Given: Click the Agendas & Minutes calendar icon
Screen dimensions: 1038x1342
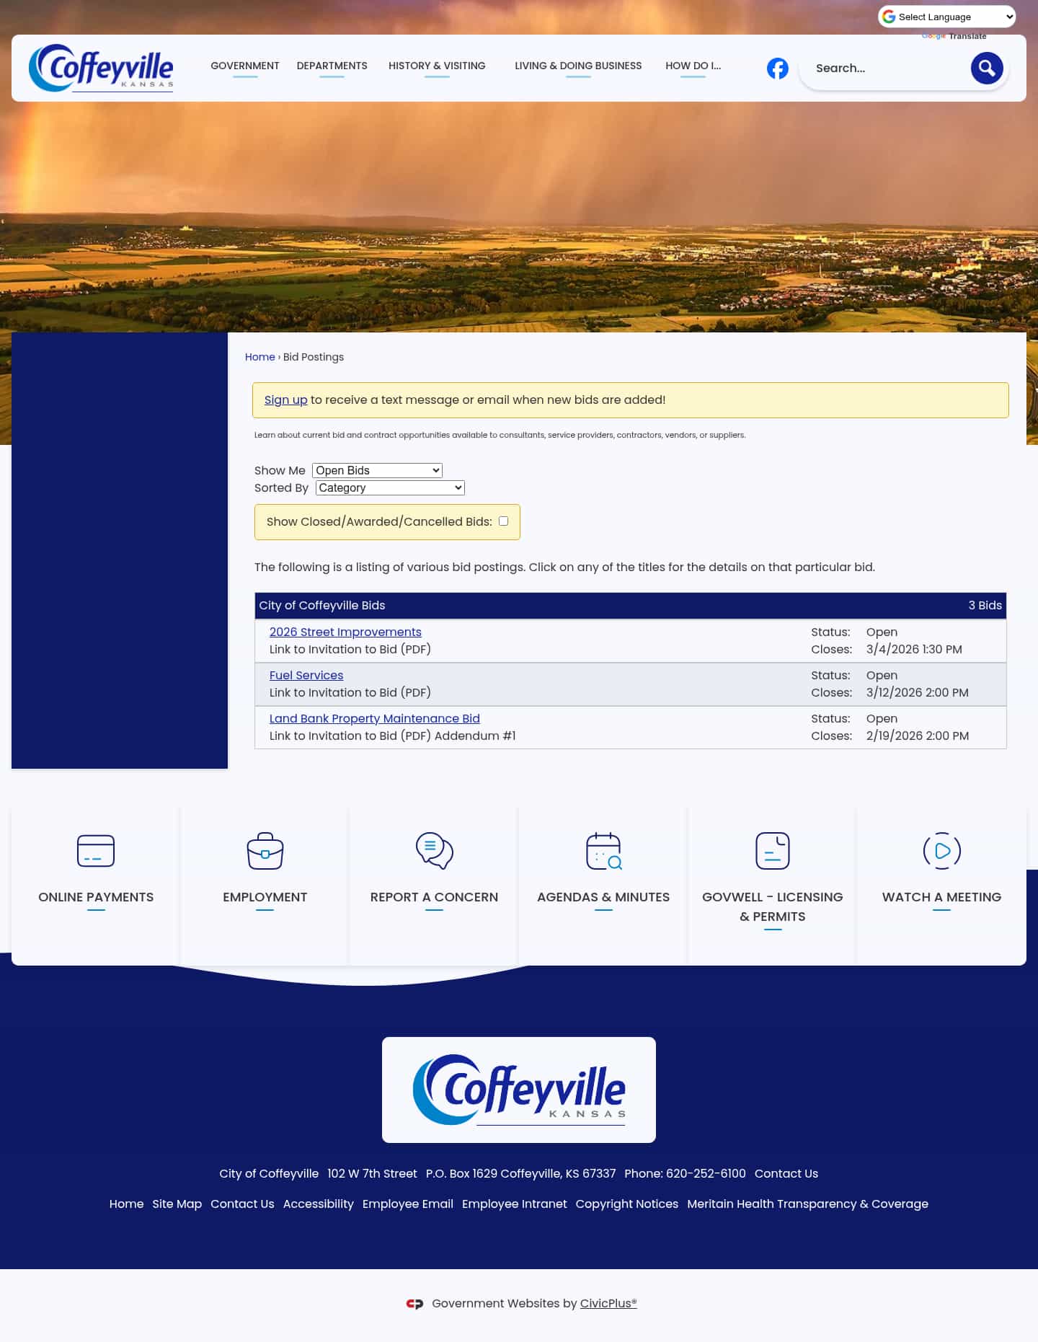Looking at the screenshot, I should tap(604, 851).
